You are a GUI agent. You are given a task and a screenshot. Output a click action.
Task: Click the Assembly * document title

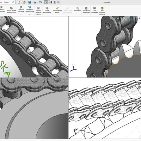click(107, 2)
